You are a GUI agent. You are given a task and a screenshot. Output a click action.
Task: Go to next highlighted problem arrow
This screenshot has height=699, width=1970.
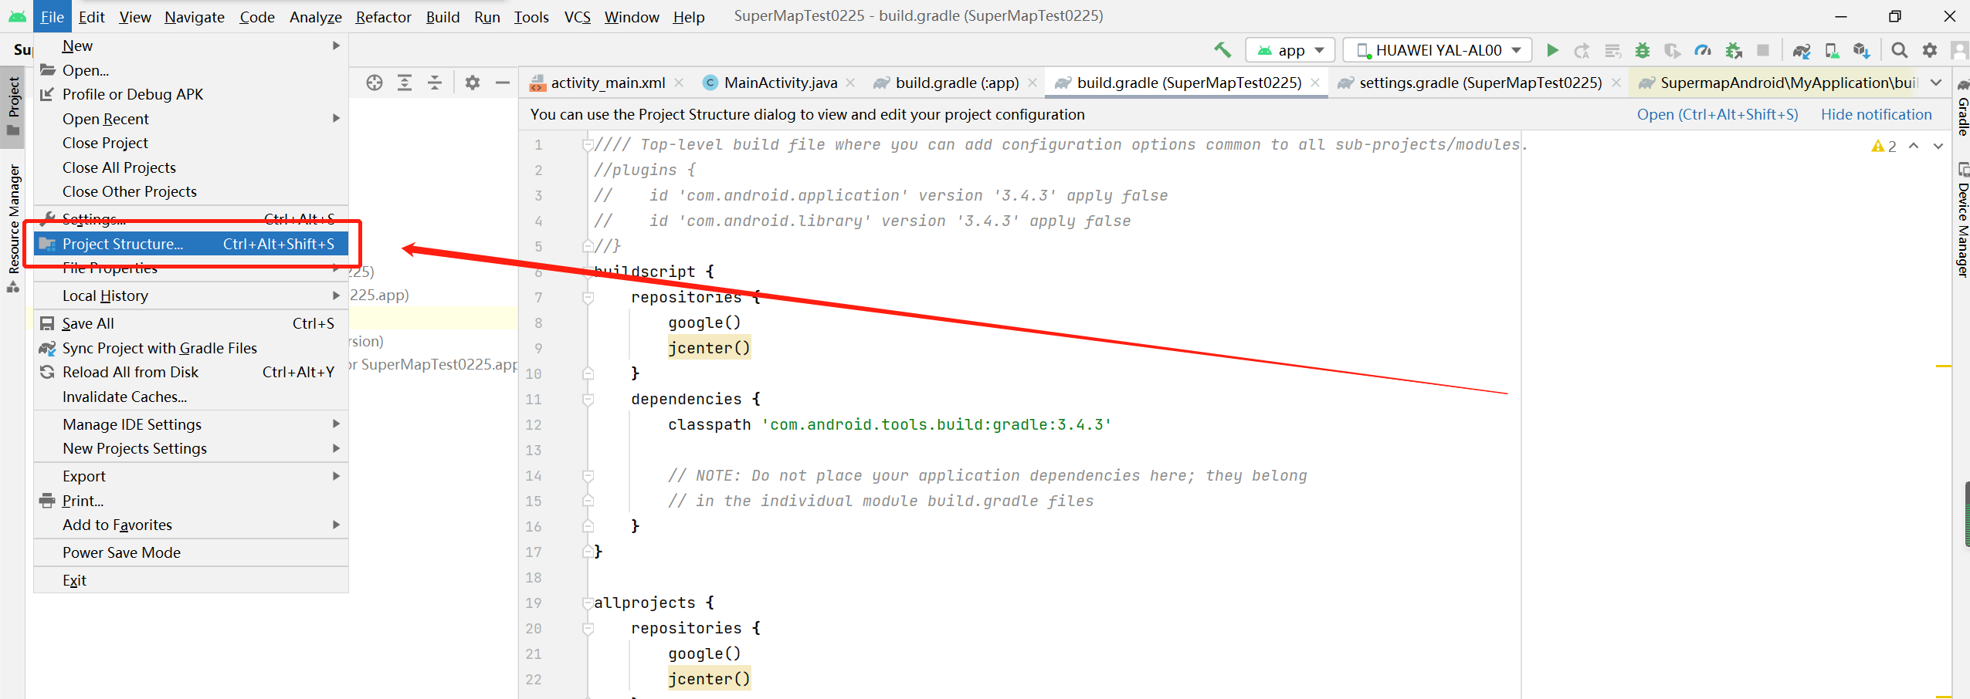pos(1938,146)
